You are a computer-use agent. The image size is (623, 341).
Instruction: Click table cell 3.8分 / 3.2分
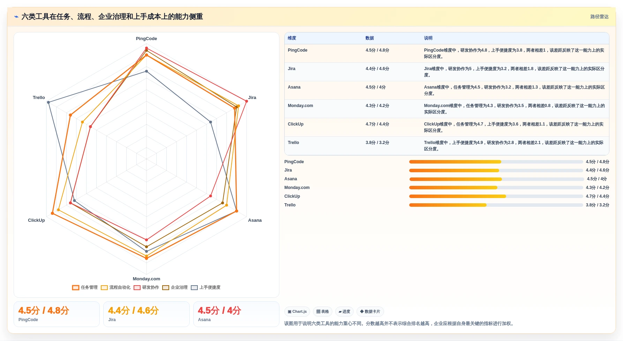(377, 143)
